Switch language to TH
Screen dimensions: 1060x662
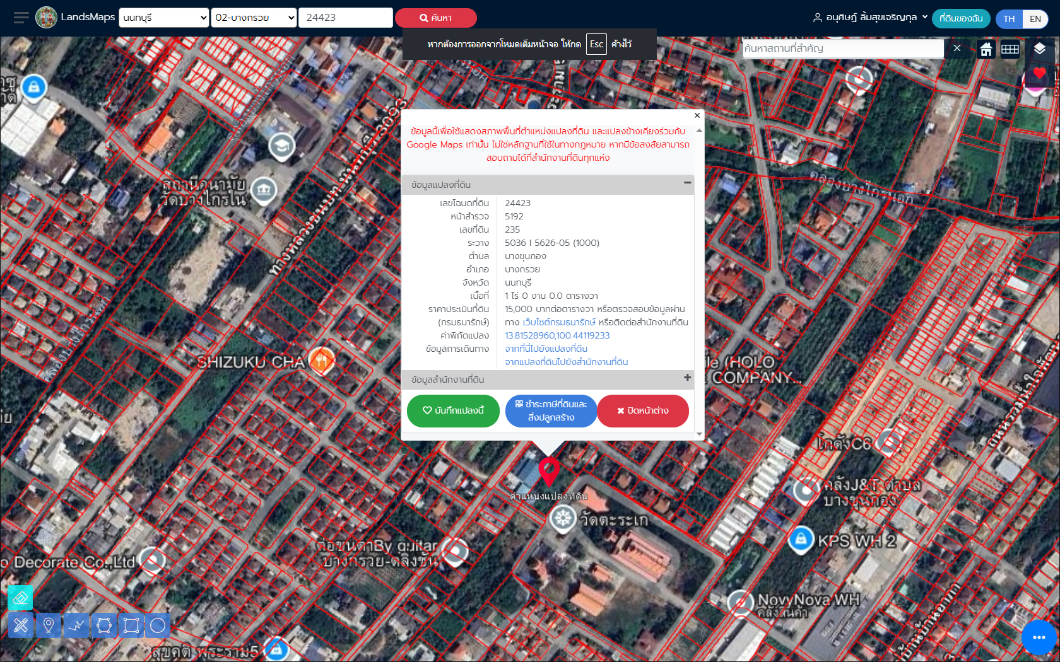pyautogui.click(x=1009, y=19)
